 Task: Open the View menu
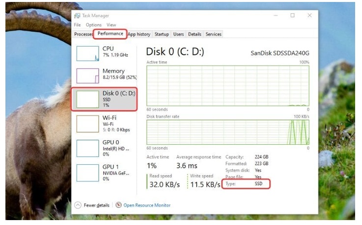point(111,25)
